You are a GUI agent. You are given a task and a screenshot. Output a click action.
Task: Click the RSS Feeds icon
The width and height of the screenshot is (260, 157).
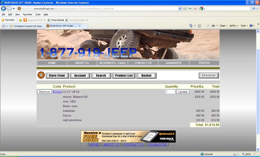click(200, 26)
